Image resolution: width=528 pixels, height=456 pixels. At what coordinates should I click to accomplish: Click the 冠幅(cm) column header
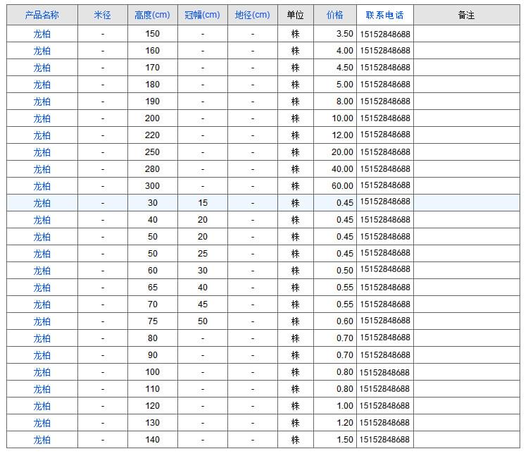point(202,16)
